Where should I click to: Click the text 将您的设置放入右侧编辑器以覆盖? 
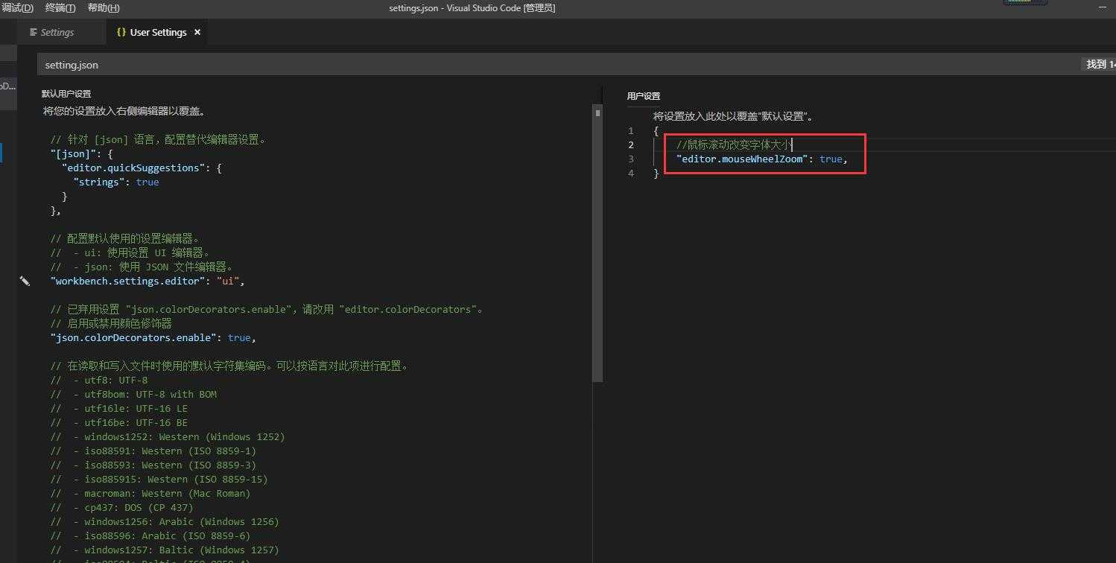124,111
